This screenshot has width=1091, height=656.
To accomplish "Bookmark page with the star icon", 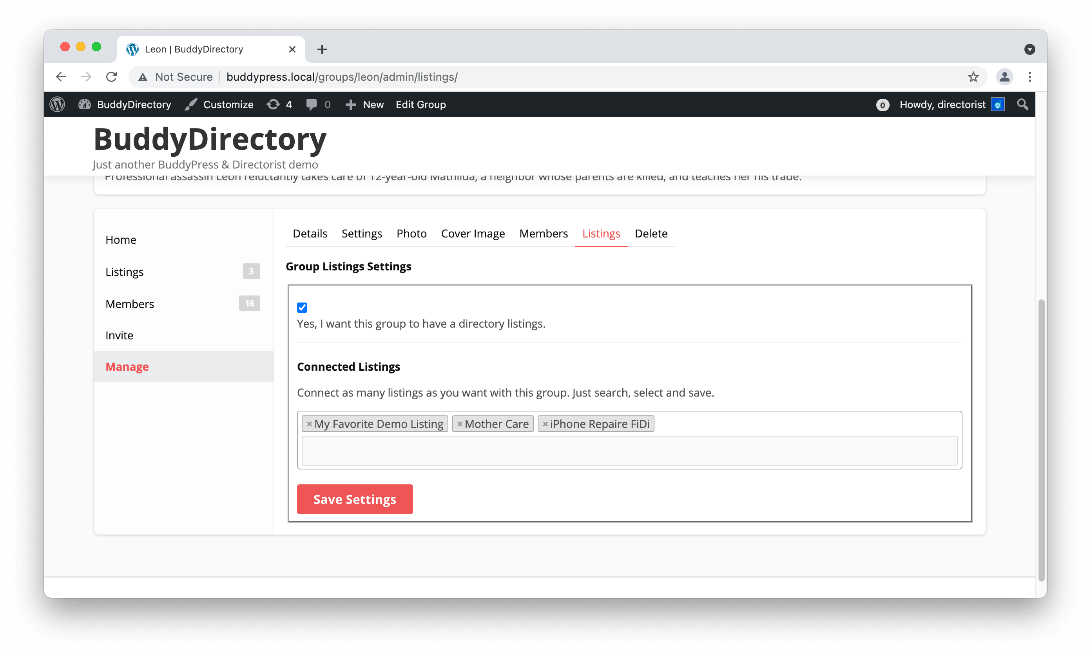I will (x=973, y=77).
